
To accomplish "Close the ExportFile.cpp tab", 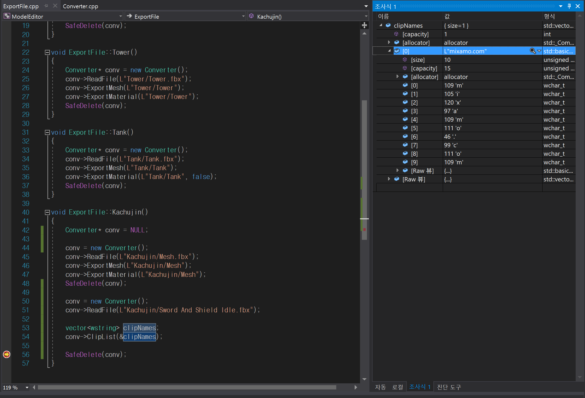I will click(55, 6).
